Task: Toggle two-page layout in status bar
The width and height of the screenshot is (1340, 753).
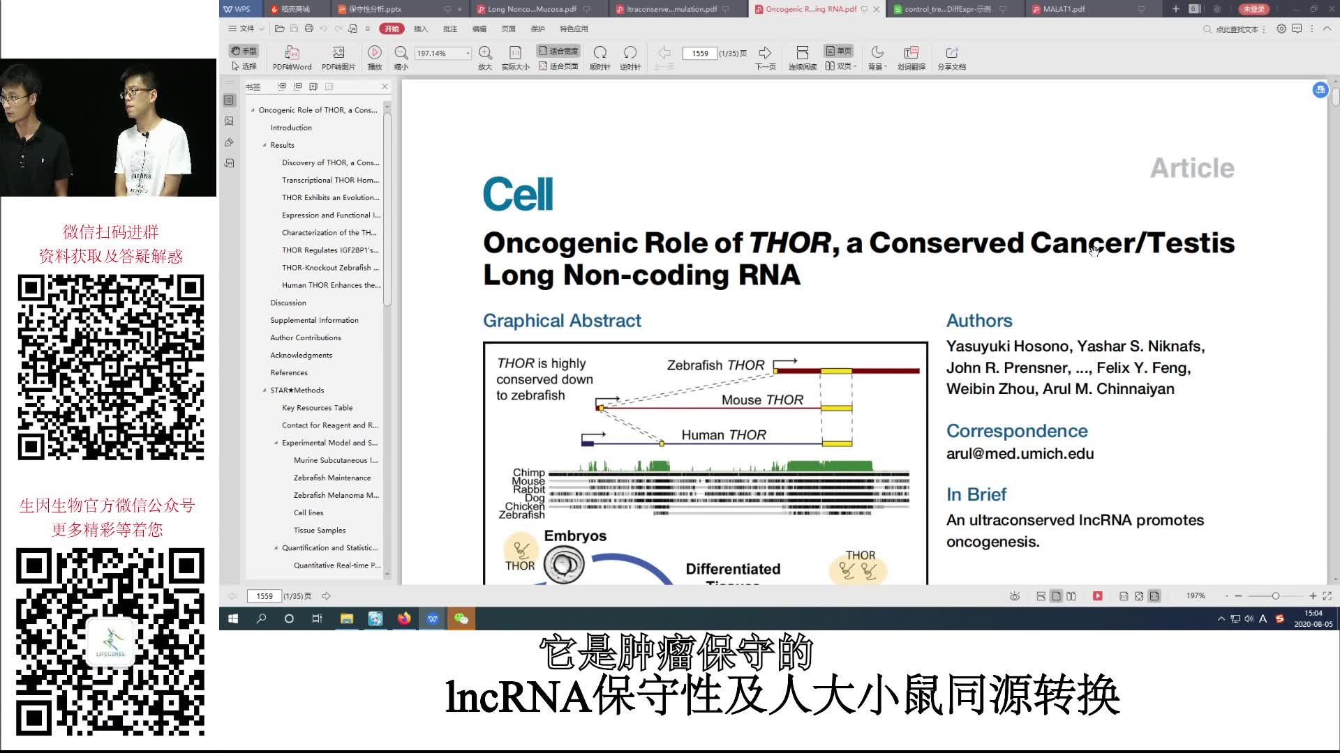Action: (x=1071, y=596)
